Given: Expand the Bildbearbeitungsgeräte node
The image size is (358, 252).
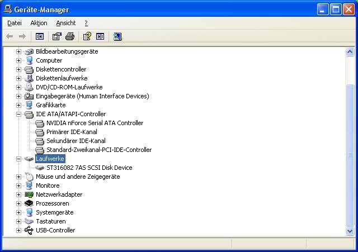Looking at the screenshot, I should point(18,52).
